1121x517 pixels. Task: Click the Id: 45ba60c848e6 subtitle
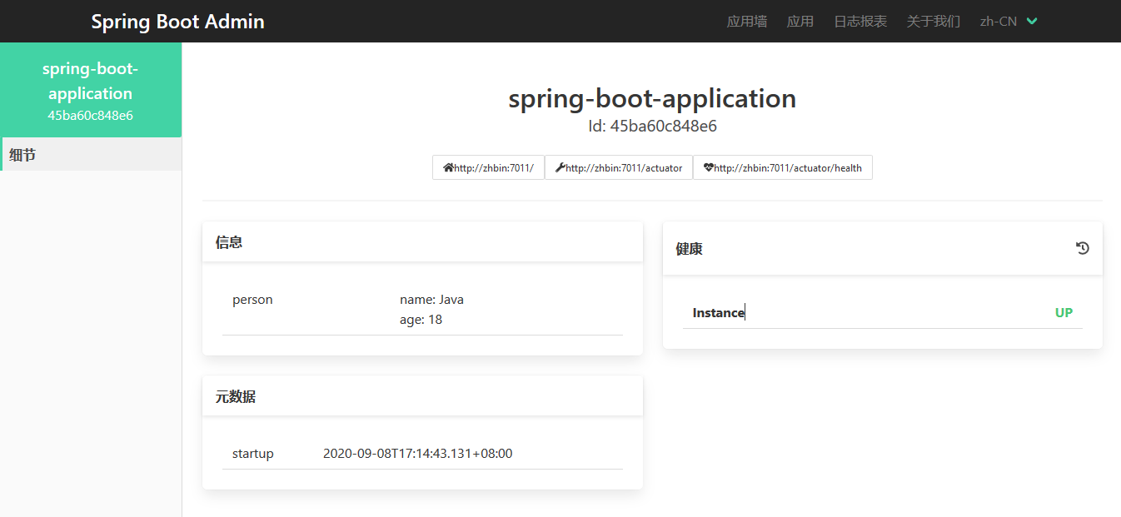coord(652,127)
